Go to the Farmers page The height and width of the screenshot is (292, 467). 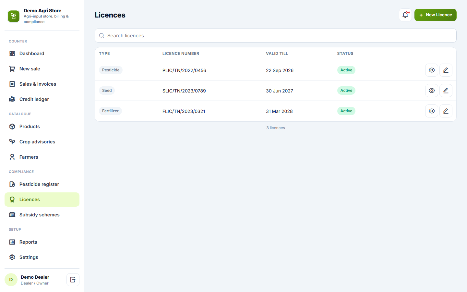42,157
